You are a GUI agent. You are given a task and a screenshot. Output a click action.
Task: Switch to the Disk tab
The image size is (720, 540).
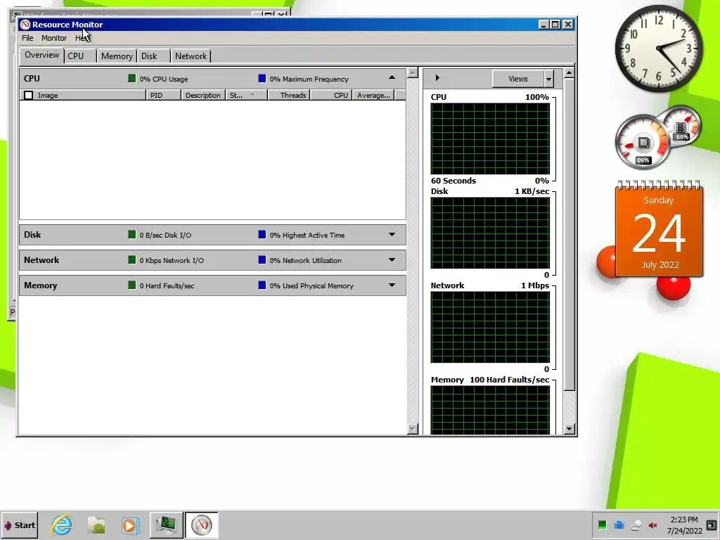click(x=153, y=56)
